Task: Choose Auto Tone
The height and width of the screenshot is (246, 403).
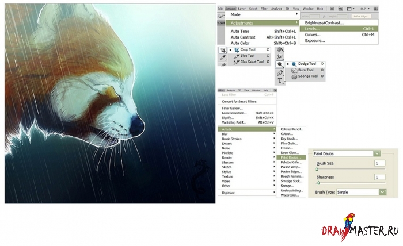Action: pos(262,31)
